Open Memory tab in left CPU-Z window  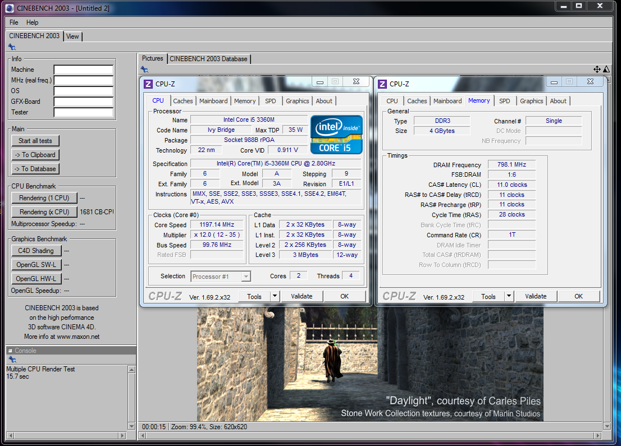[245, 101]
